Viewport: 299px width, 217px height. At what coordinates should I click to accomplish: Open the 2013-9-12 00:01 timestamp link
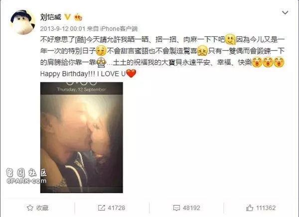[x=63, y=28]
